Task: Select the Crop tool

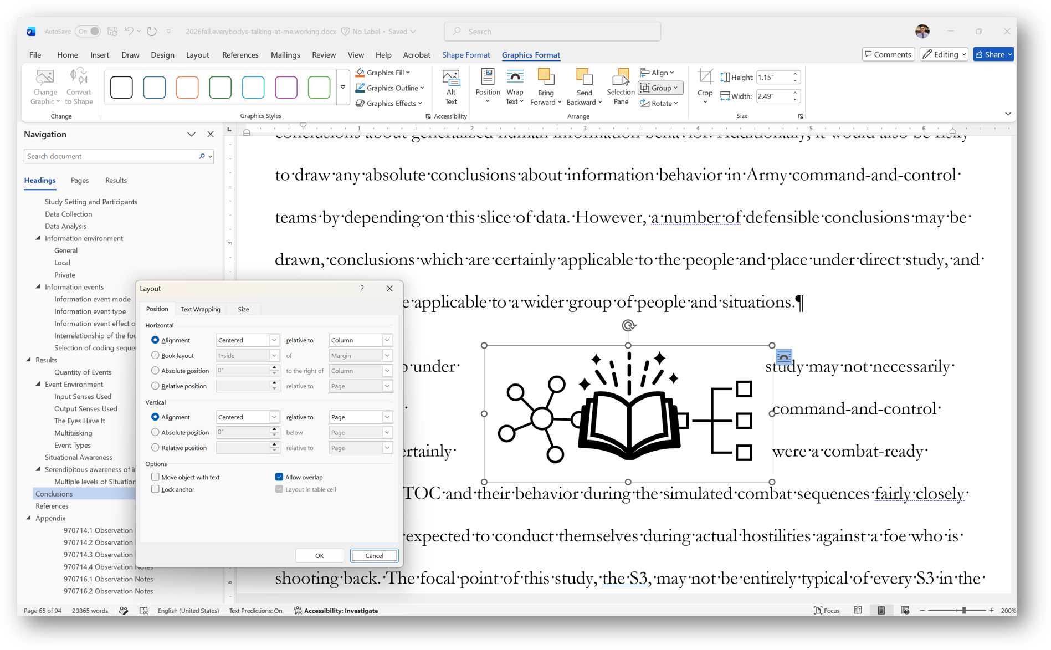Action: point(705,87)
